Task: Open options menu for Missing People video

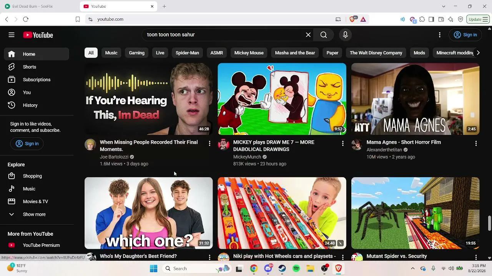Action: coord(209,143)
